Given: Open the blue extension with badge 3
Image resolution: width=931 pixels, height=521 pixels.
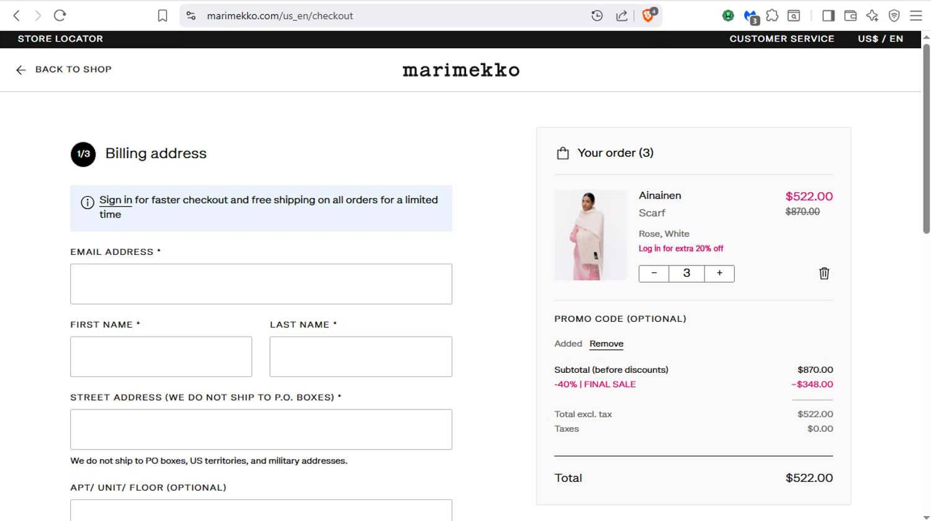Looking at the screenshot, I should point(751,16).
